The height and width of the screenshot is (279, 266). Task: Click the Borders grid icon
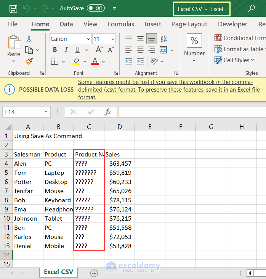54,61
